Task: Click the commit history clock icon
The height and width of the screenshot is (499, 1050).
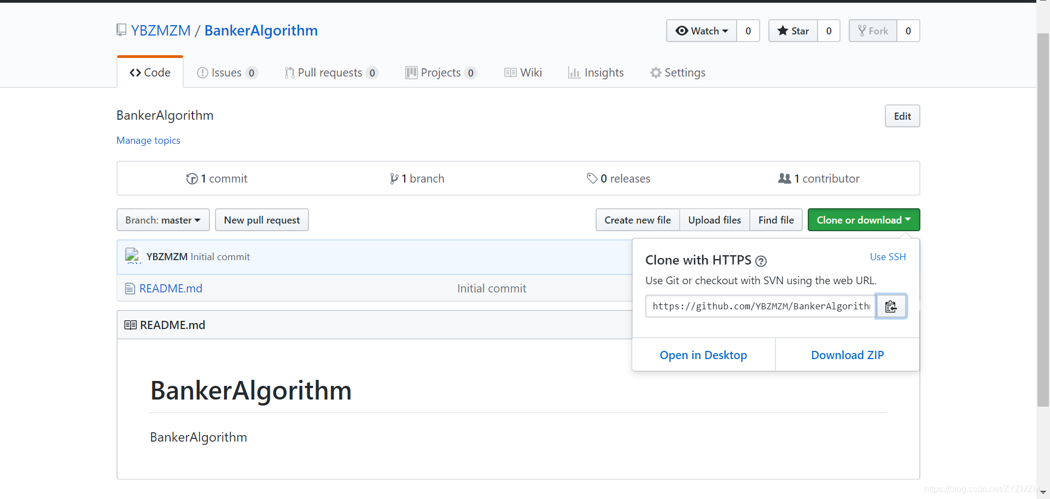Action: pyautogui.click(x=192, y=179)
